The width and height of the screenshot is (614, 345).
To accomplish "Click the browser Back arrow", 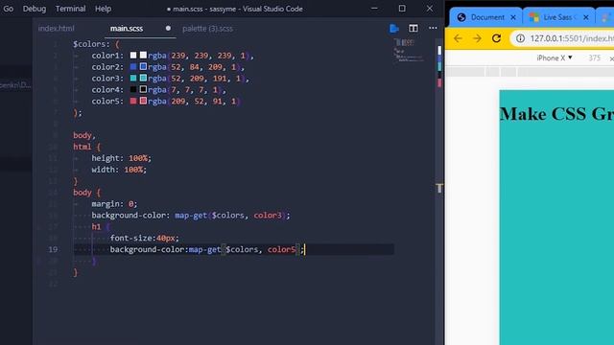I will [x=458, y=38].
